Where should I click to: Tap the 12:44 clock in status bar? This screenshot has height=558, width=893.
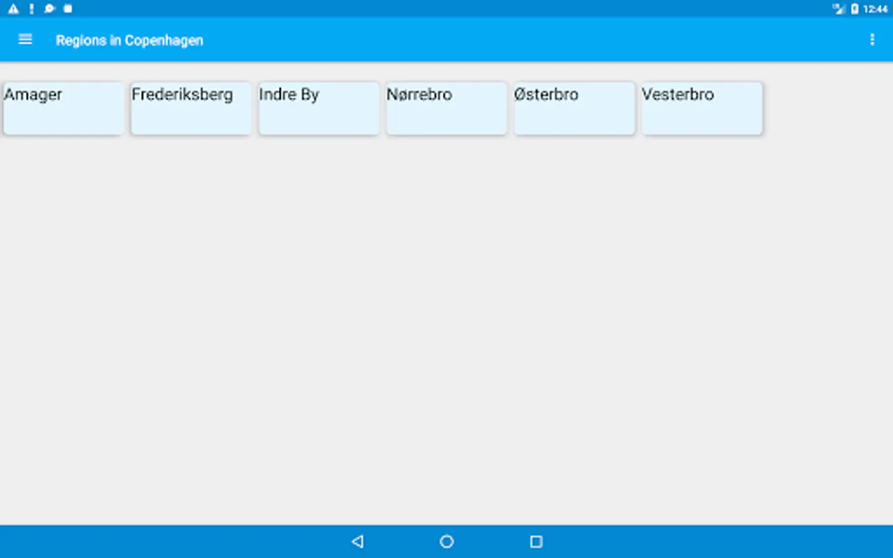click(875, 9)
